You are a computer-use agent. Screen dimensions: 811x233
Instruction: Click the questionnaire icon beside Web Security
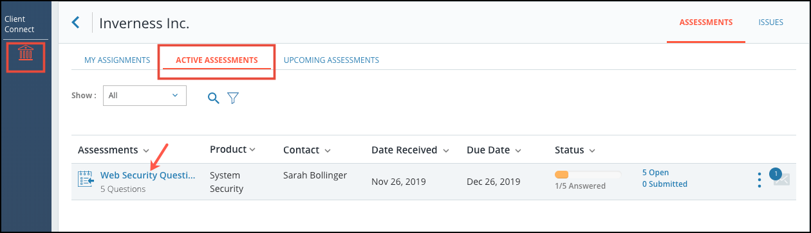click(x=86, y=179)
